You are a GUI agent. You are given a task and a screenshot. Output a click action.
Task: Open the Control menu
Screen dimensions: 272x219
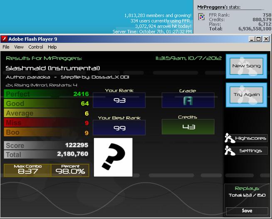coord(36,47)
